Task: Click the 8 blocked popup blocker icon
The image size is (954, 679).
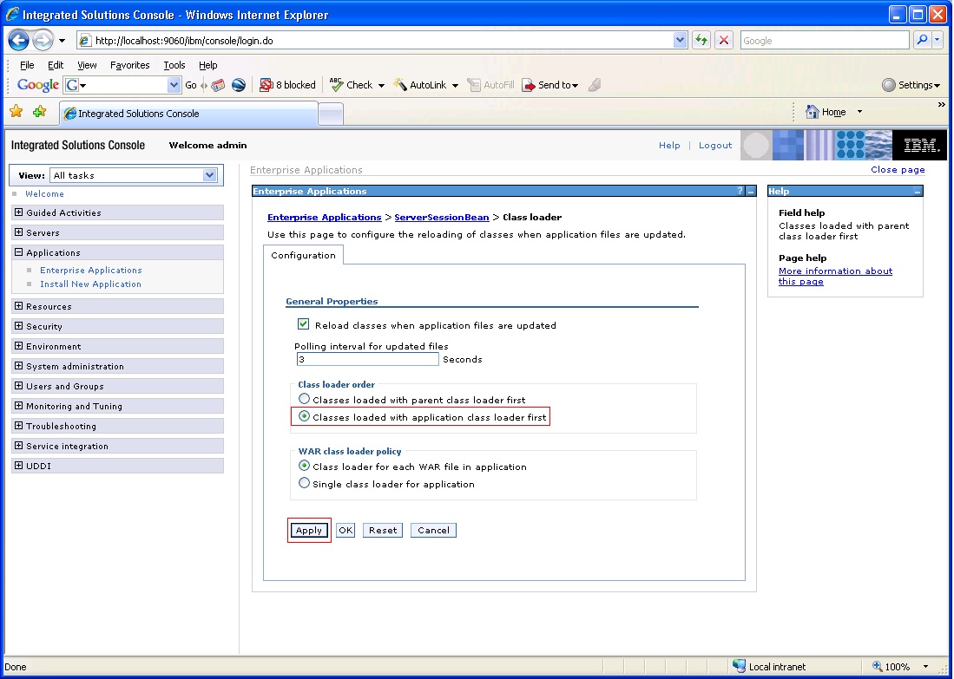Action: pos(266,85)
